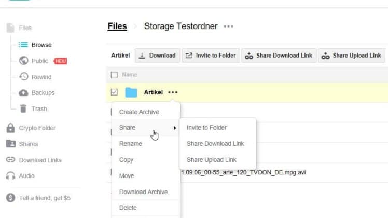Viewport: 388px width, 218px height.
Task: Click the Backups cloud icon
Action: 23,93
